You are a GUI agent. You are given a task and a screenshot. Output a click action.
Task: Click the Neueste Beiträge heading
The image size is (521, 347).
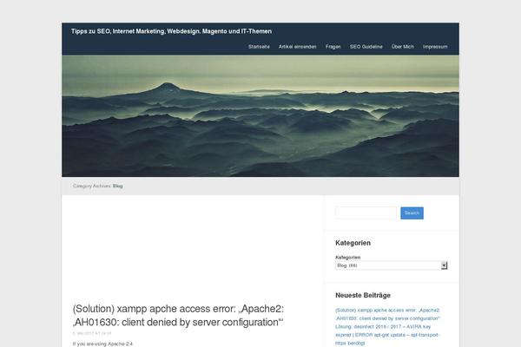pos(363,295)
